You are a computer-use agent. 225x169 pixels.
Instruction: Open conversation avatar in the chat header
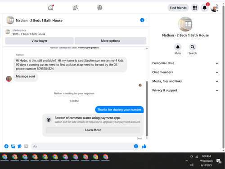(x=10, y=20)
